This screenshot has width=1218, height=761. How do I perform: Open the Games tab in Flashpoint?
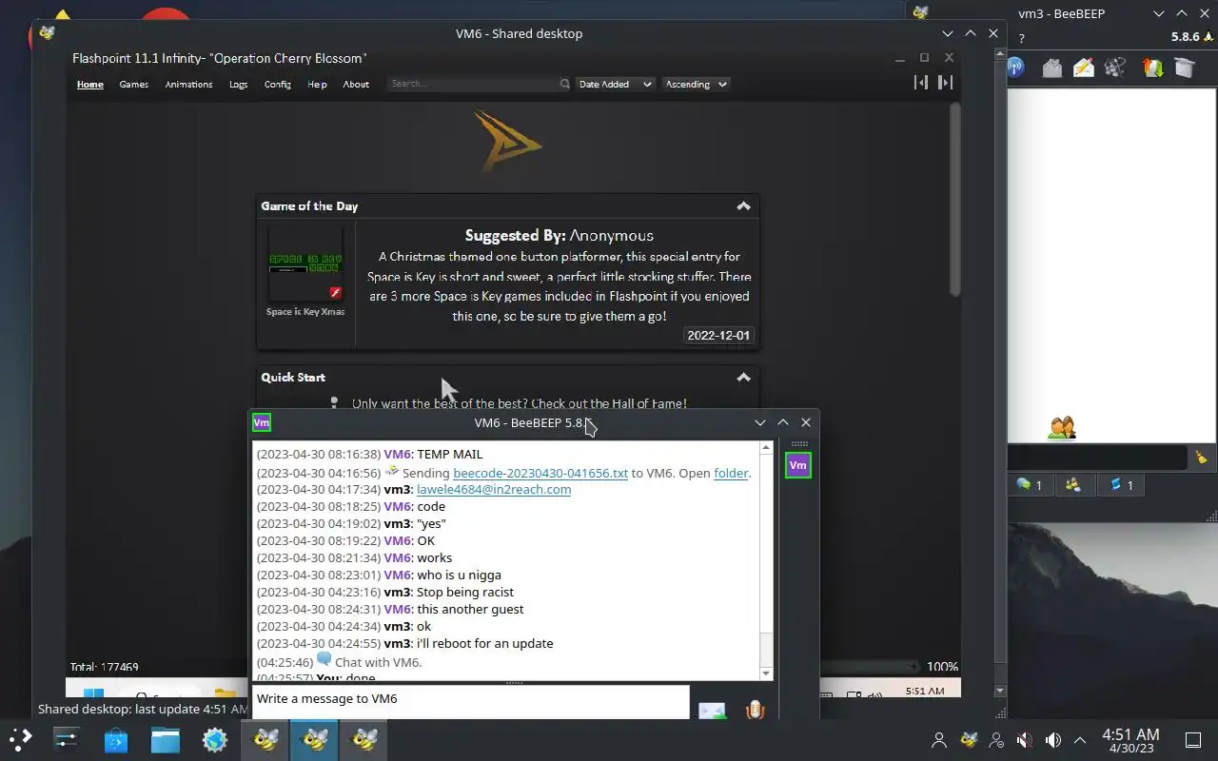point(133,84)
